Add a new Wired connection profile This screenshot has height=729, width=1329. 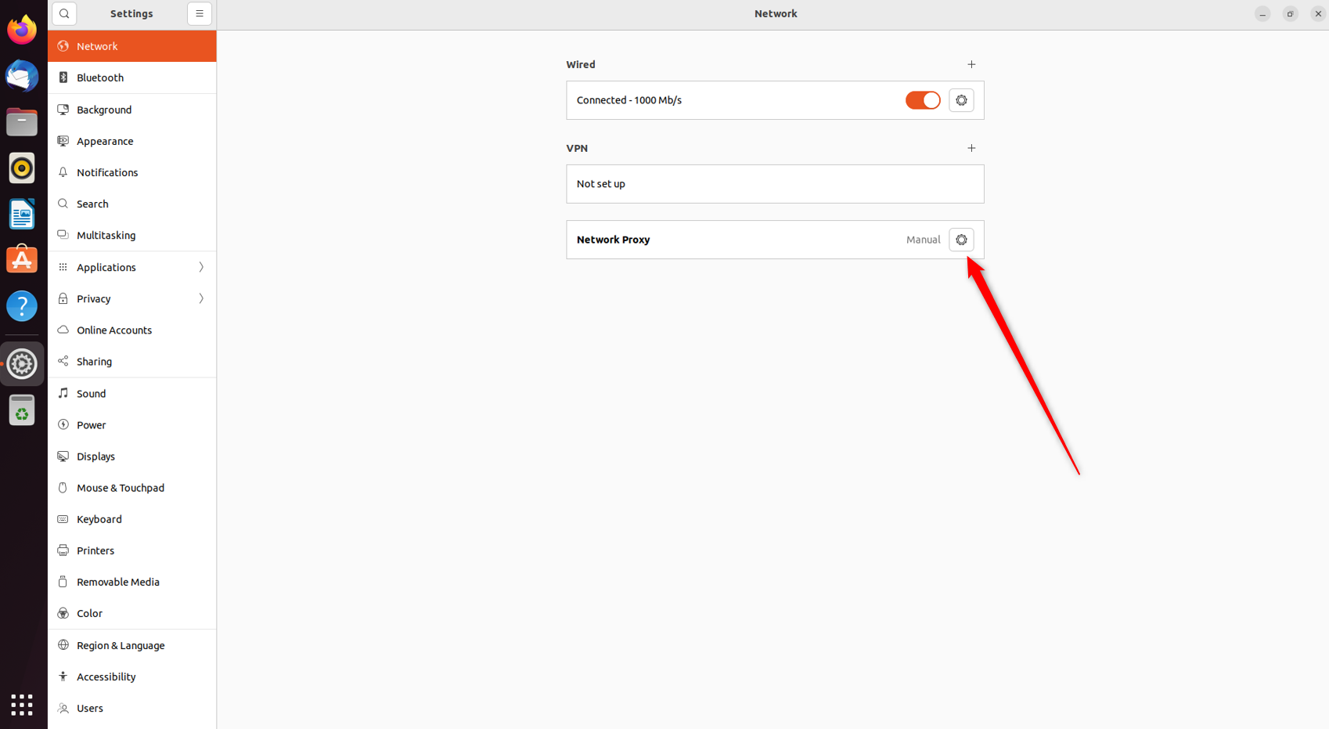point(971,64)
